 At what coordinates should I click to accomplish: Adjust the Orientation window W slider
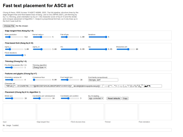[x=14, y=80]
